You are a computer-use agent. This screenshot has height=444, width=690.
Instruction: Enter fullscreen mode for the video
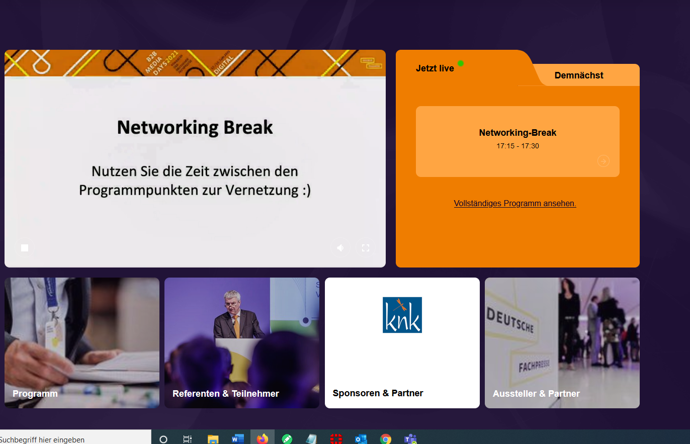pyautogui.click(x=366, y=247)
